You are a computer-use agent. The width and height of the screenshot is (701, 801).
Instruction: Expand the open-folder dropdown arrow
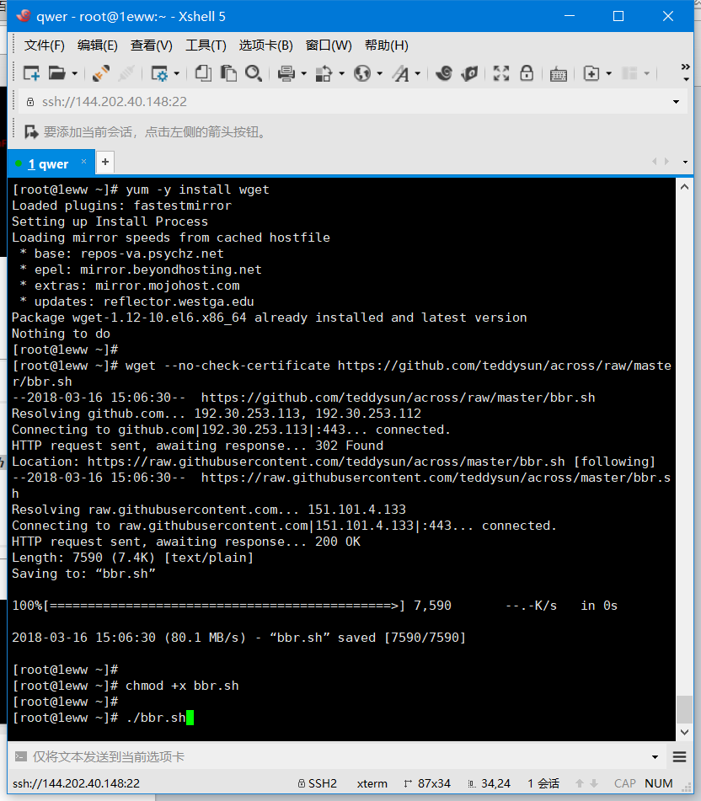tap(75, 74)
